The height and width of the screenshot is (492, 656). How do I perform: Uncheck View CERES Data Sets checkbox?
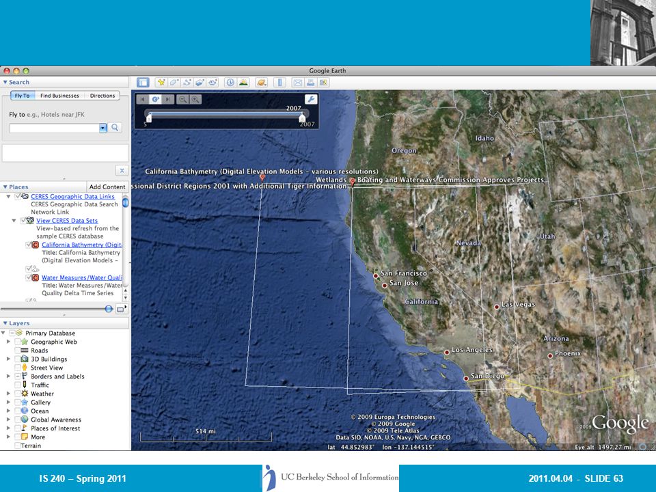pyautogui.click(x=23, y=221)
